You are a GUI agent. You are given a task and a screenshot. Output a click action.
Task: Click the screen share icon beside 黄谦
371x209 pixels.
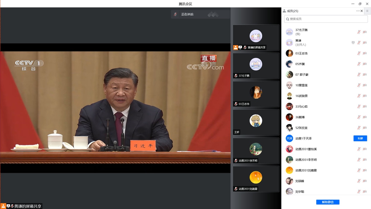click(353, 43)
